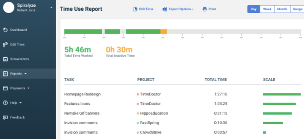Click the orange inactive time segment

tap(164, 32)
